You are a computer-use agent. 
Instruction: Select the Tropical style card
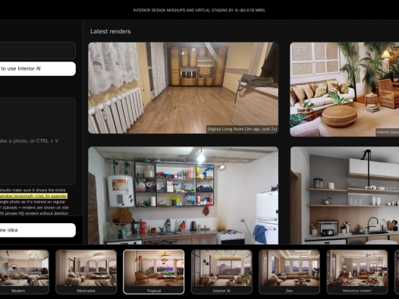[x=154, y=272]
